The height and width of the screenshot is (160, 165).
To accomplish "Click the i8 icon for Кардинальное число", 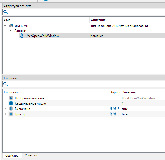I will pos(11,103).
